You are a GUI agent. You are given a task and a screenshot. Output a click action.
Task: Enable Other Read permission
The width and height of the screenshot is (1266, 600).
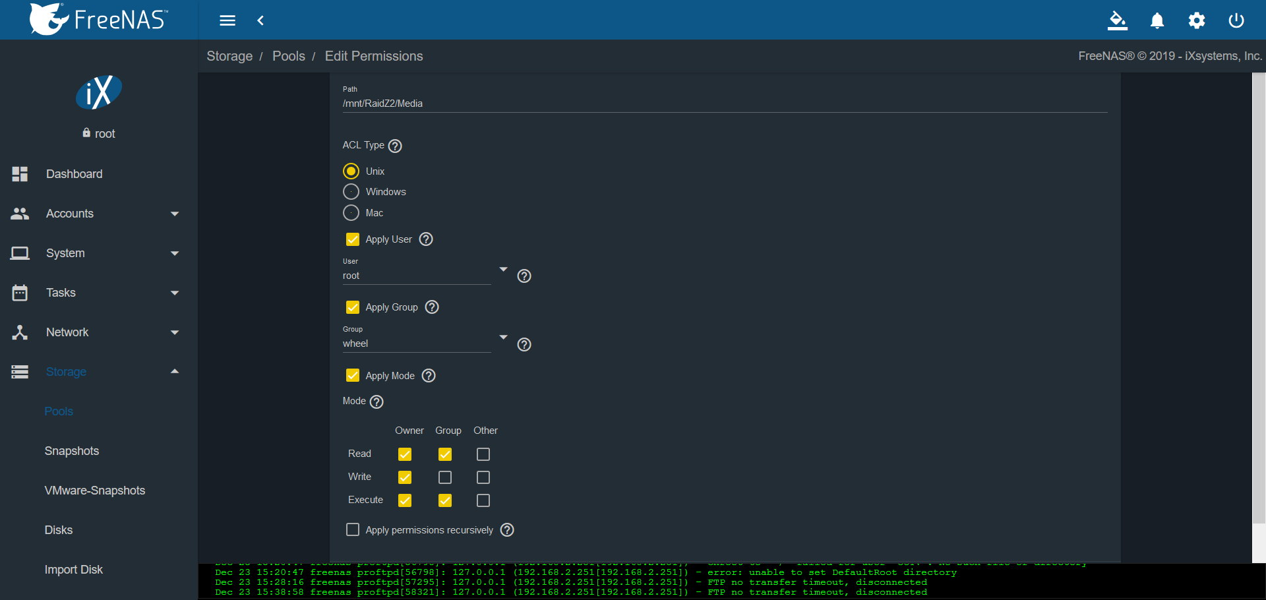[483, 454]
